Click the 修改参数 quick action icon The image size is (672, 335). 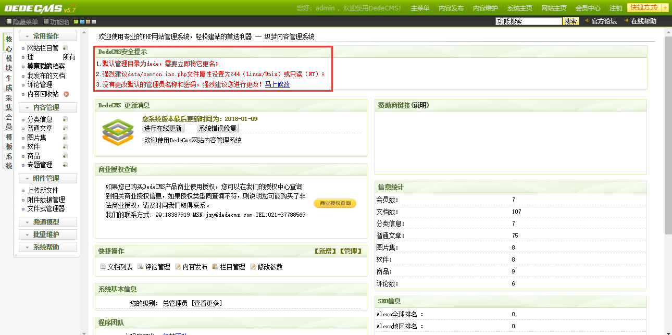(x=253, y=267)
